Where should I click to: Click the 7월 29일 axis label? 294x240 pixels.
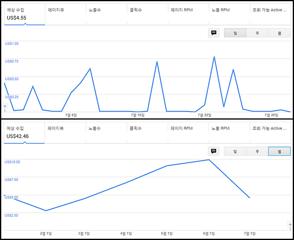(x=271, y=115)
